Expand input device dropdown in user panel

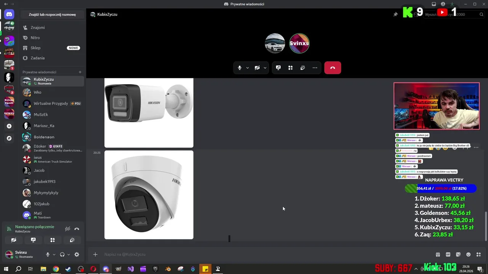[x=54, y=255]
